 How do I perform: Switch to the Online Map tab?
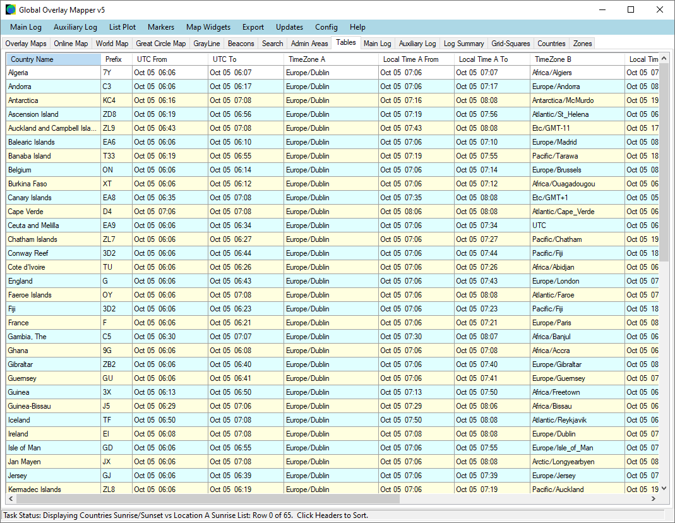(71, 44)
